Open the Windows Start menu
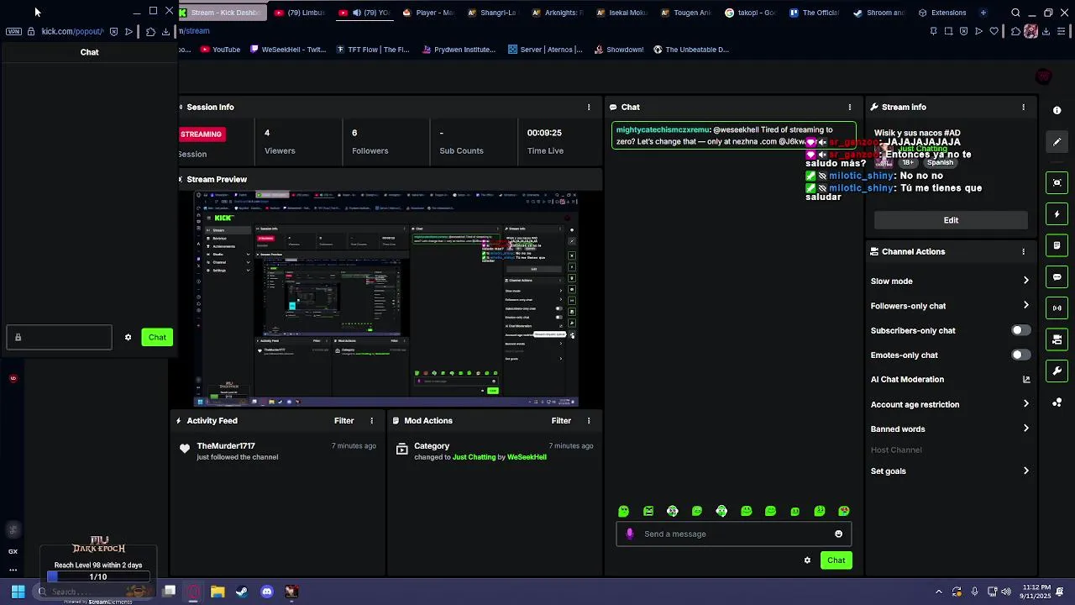Image resolution: width=1075 pixels, height=605 pixels. point(17,592)
